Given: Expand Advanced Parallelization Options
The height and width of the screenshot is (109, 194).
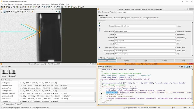Looking at the screenshot, I should pyautogui.click(x=99, y=58).
